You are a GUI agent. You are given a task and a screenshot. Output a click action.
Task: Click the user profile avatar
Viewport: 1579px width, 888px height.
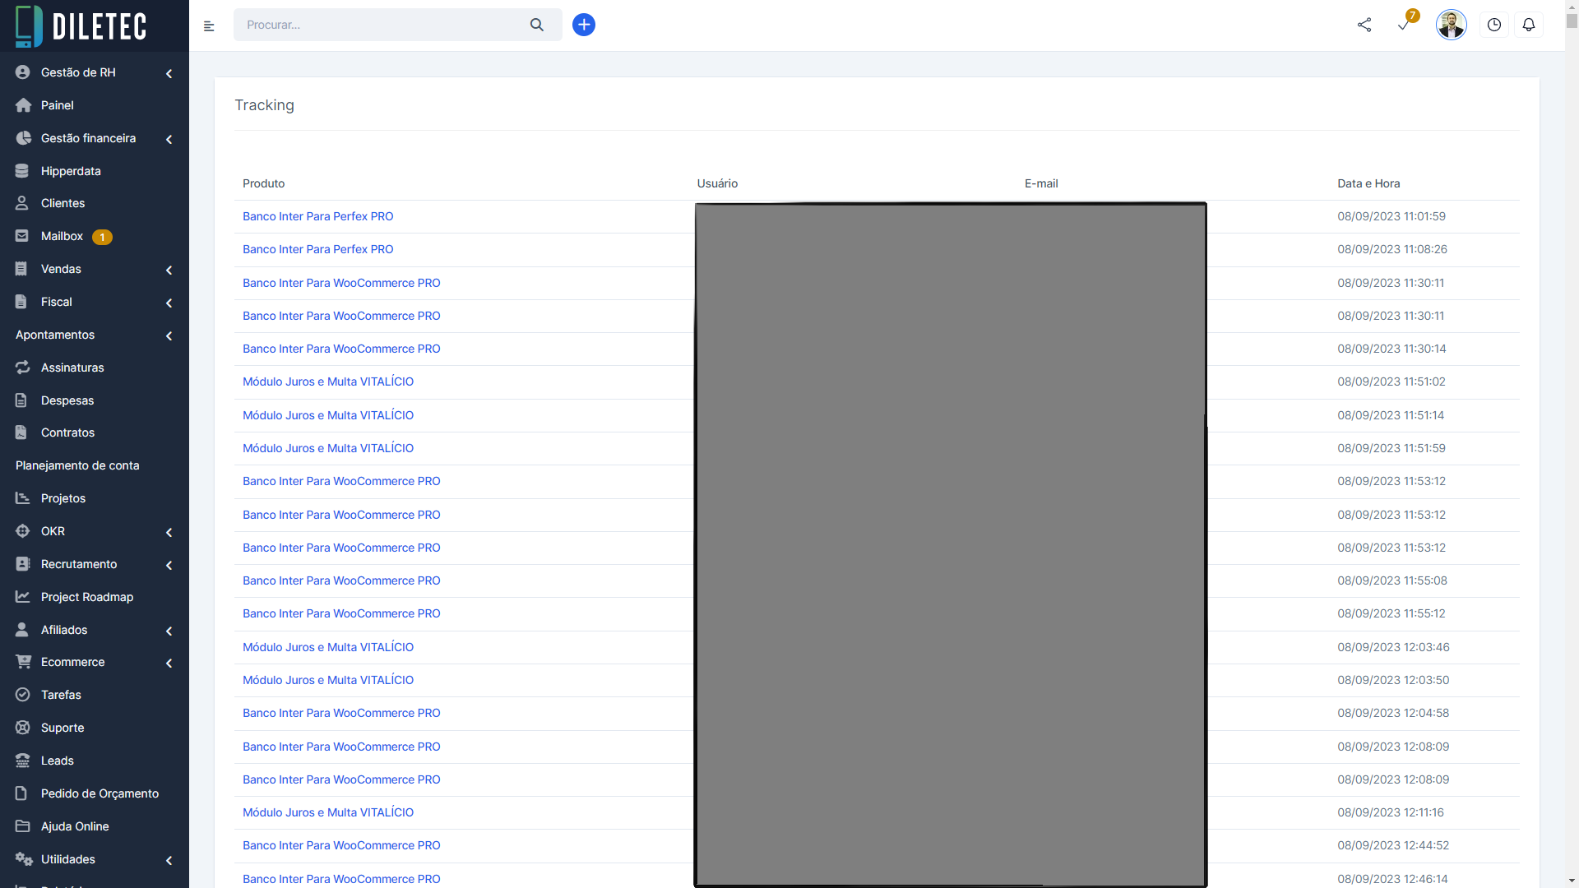[1451, 25]
